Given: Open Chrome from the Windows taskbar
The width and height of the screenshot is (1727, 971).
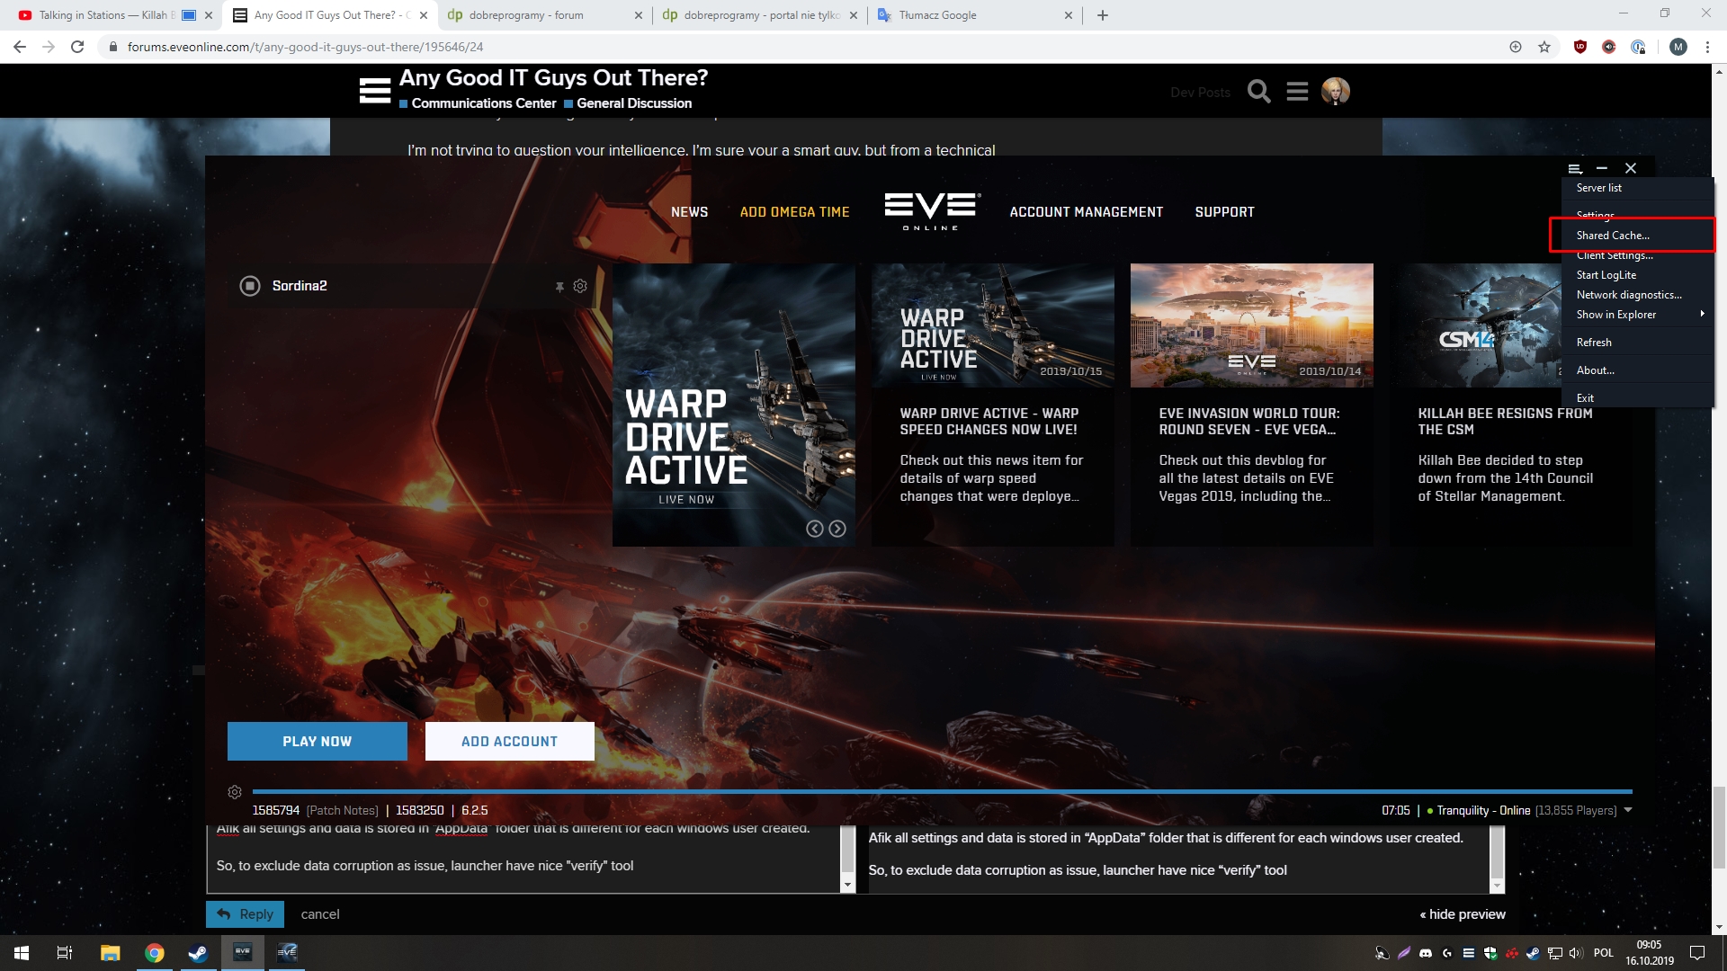Looking at the screenshot, I should tap(155, 953).
